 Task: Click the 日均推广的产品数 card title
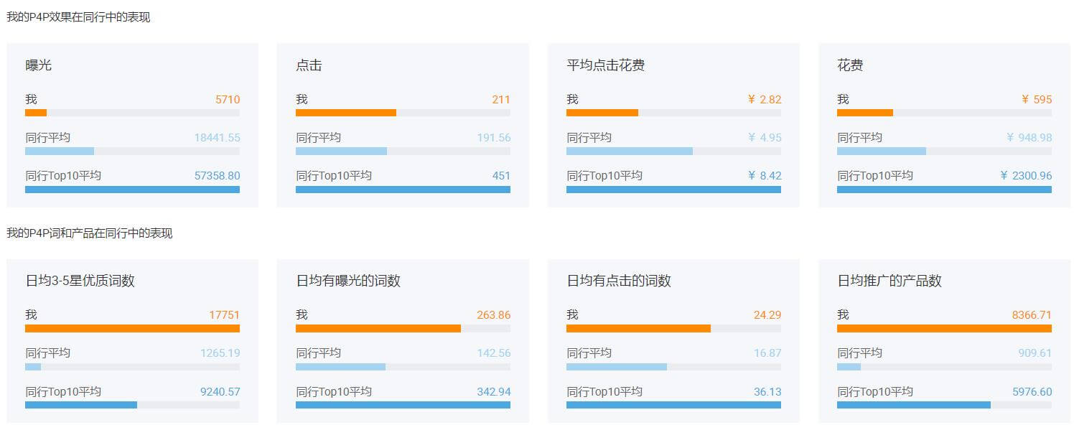tap(889, 281)
